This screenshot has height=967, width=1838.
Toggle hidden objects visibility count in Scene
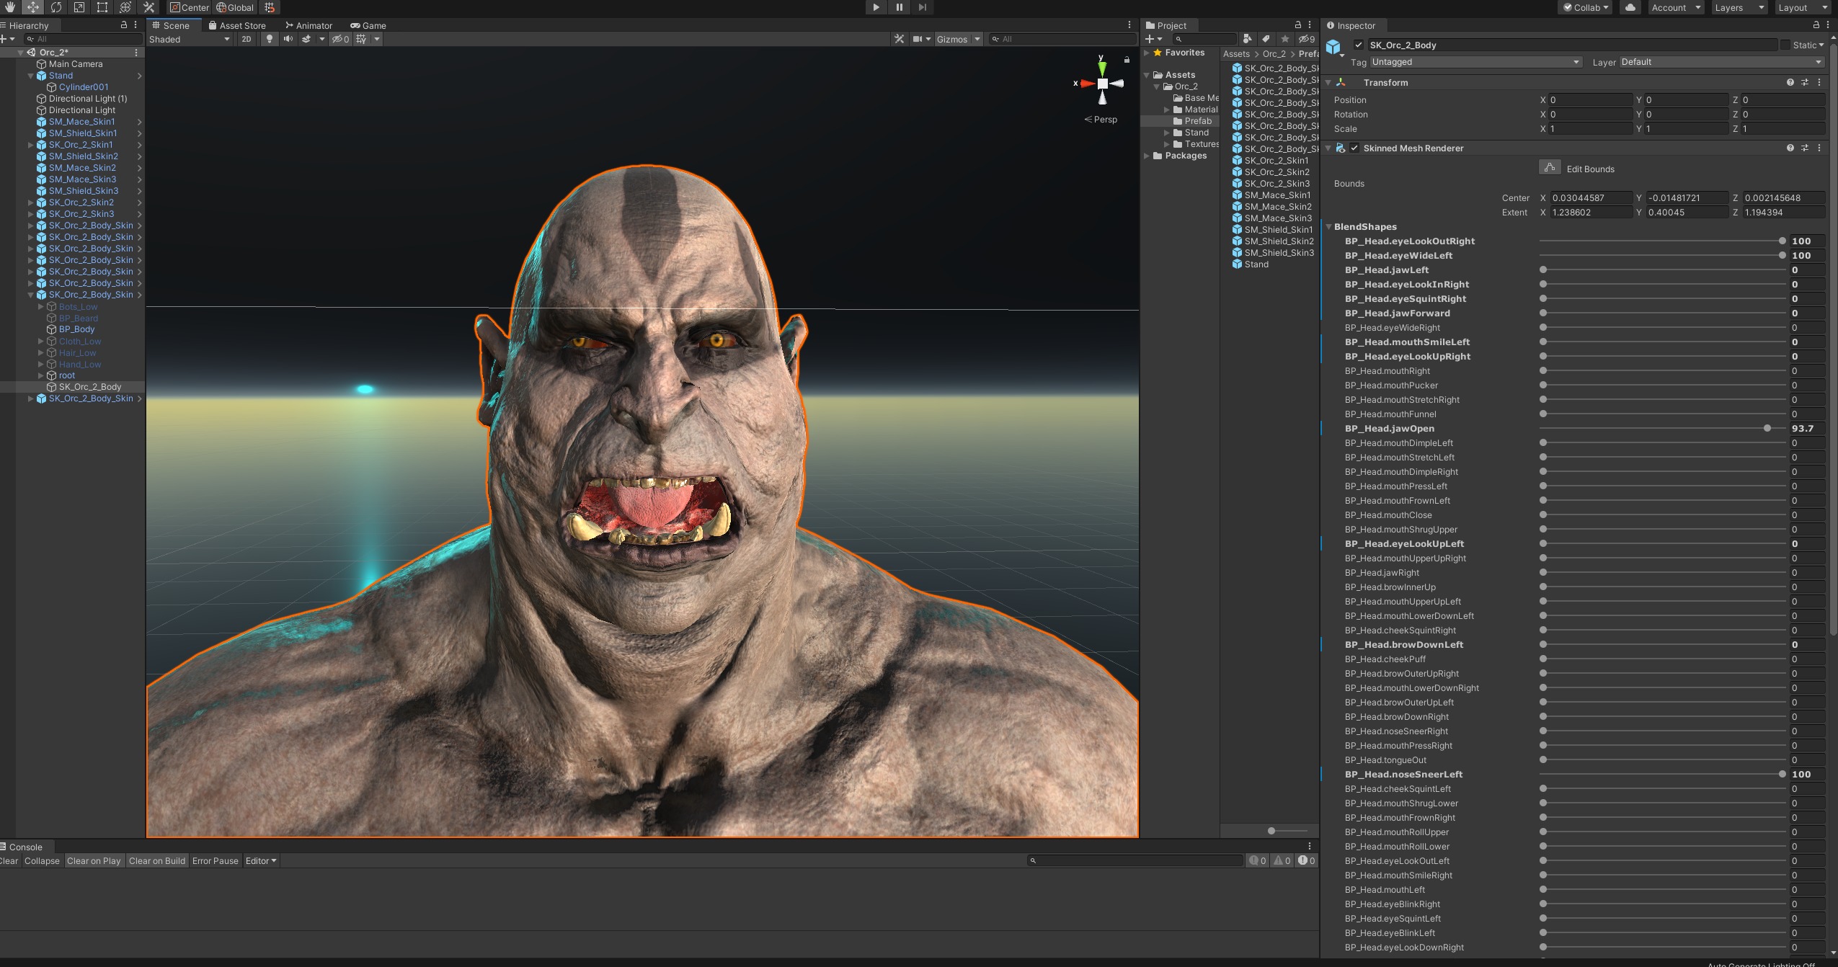pyautogui.click(x=340, y=39)
